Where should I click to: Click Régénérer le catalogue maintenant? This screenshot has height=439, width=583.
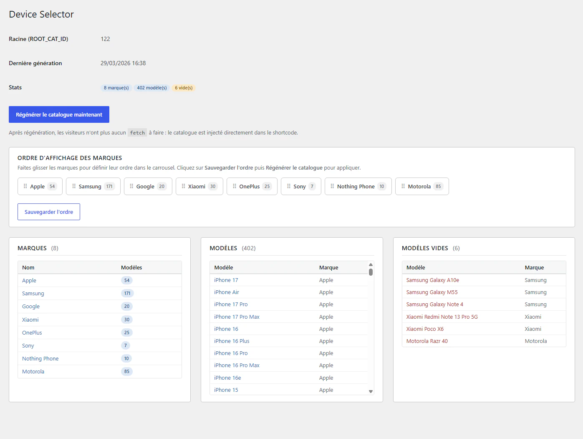pyautogui.click(x=59, y=114)
